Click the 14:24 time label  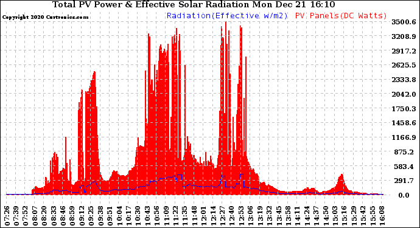307,216
